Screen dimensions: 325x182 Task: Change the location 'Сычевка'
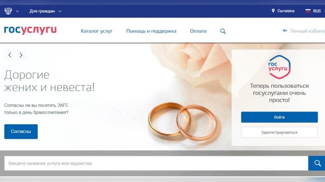click(x=286, y=11)
